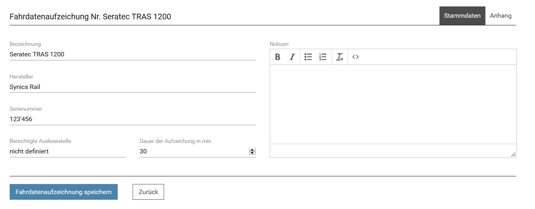Toggle italic formatting in Notizen editor
The image size is (535, 209).
pyautogui.click(x=292, y=57)
